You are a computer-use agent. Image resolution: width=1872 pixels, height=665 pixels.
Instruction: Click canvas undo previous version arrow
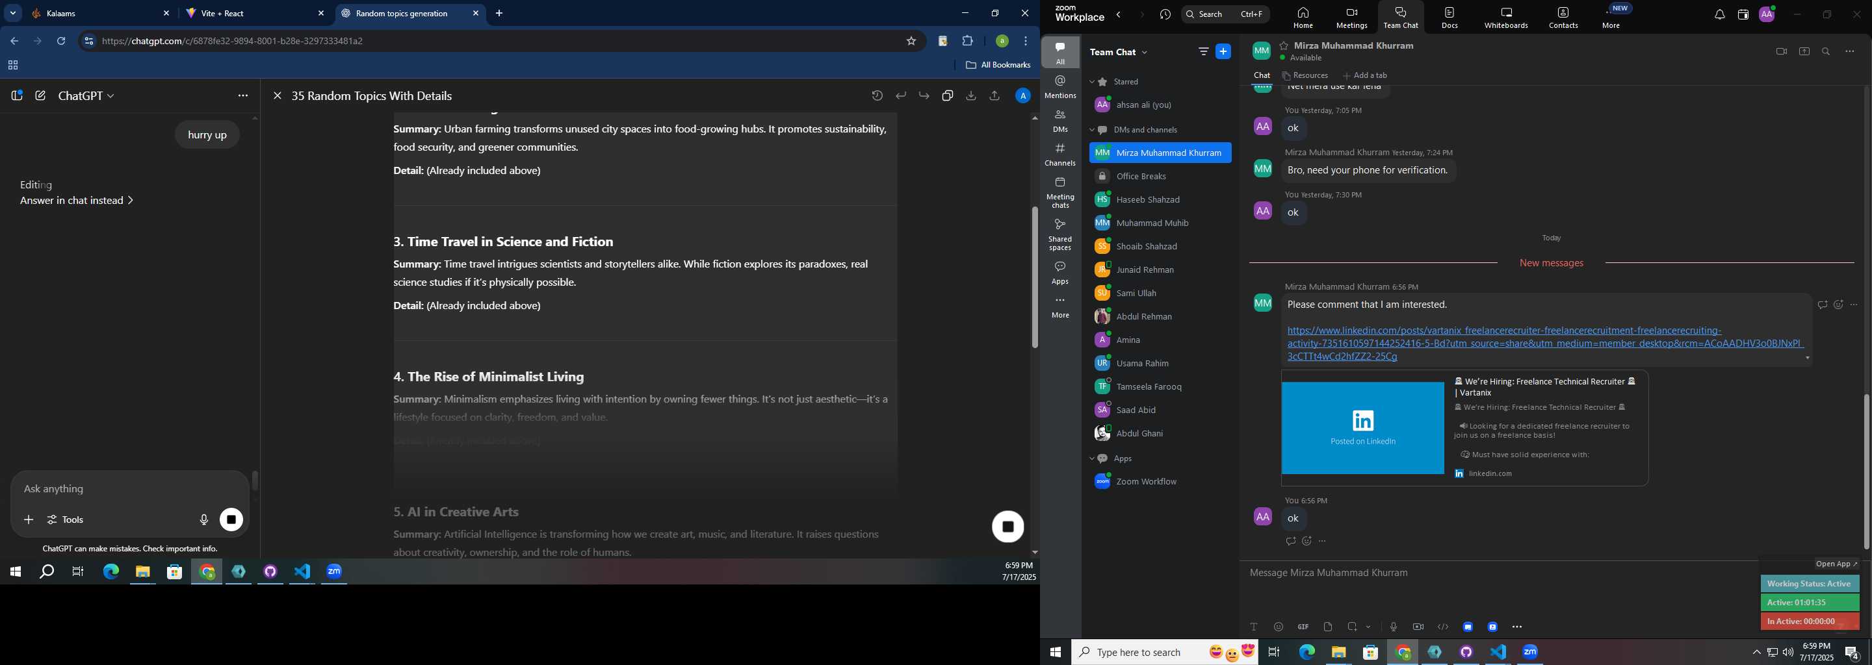coord(901,96)
